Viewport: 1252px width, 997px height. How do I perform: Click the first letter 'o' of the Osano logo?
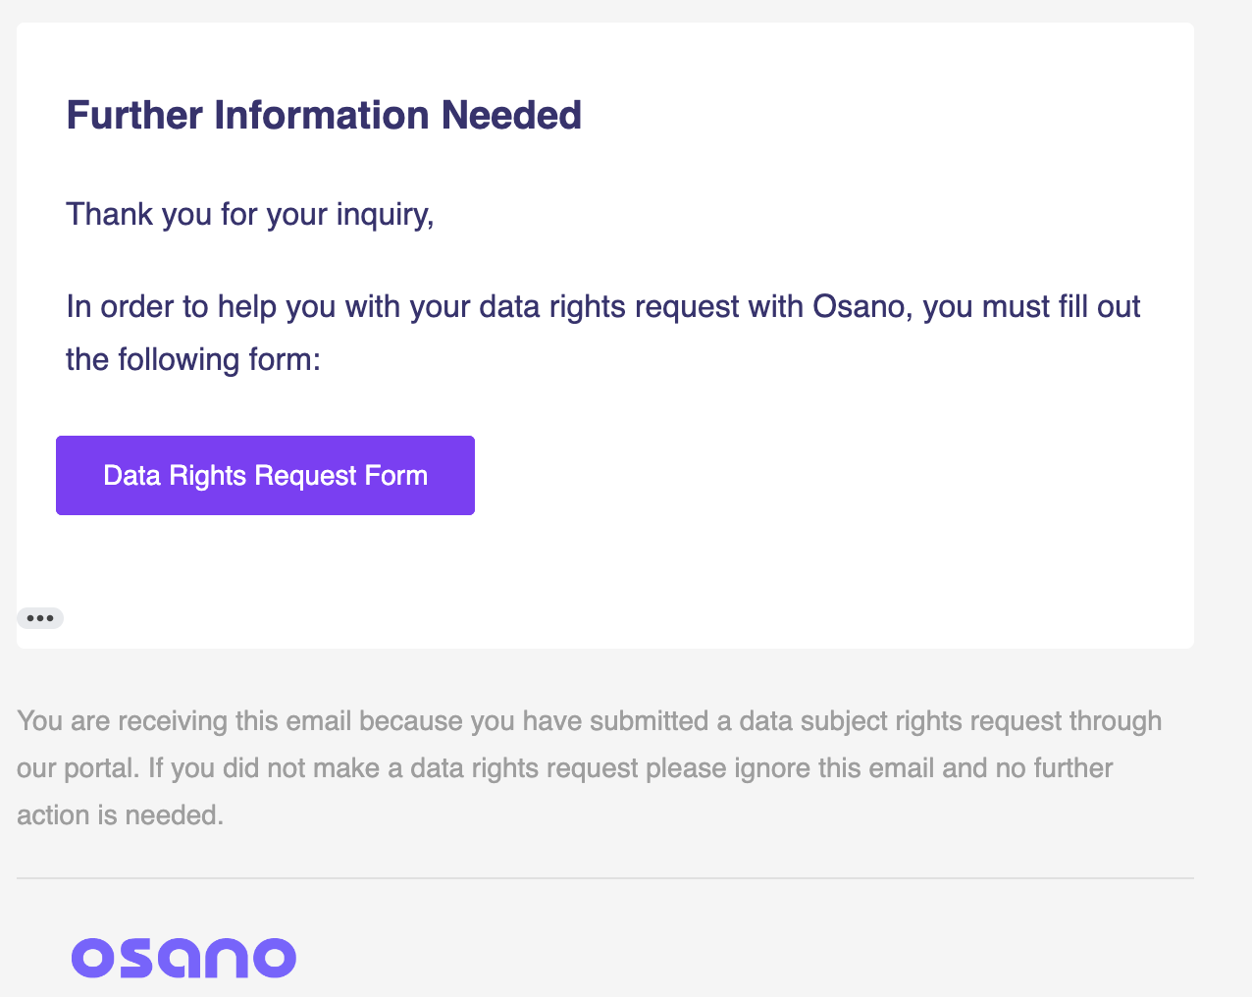93,959
